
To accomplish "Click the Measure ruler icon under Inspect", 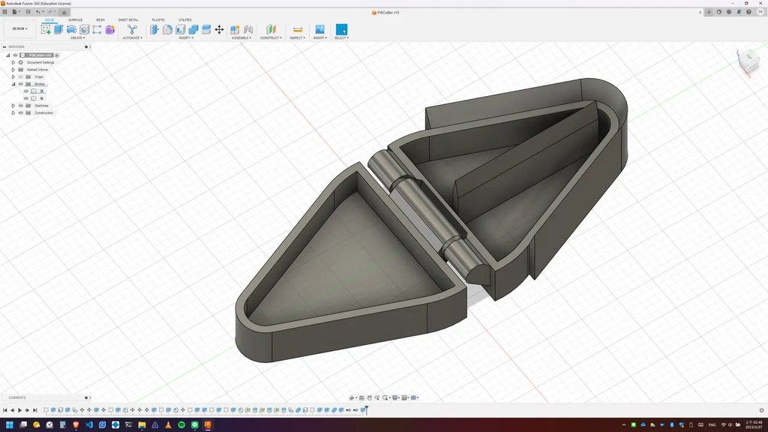I will tap(298, 29).
